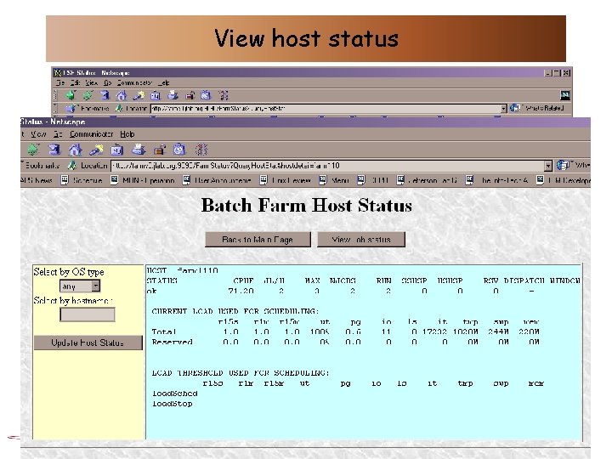Open View menu in front window

tap(38, 134)
